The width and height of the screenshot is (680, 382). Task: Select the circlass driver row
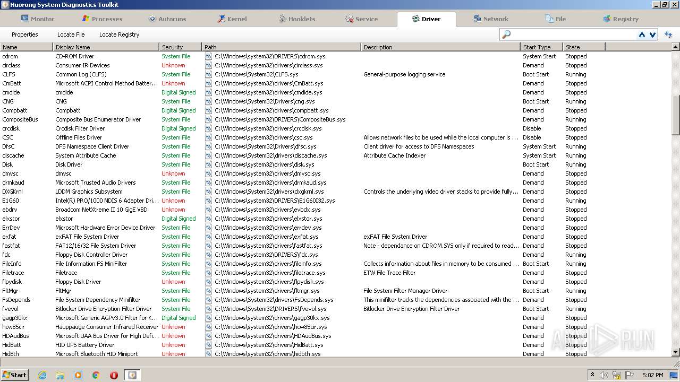click(336, 65)
